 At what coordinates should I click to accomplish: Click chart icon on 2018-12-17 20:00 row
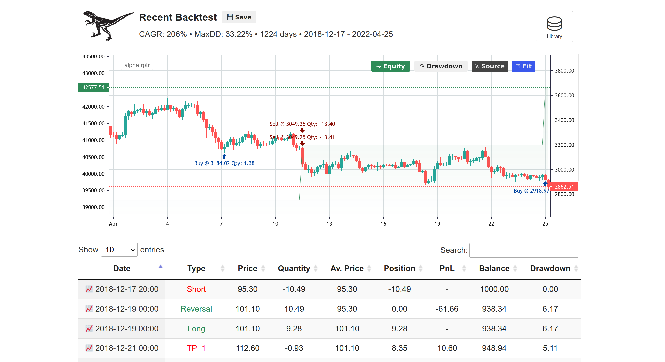tap(89, 289)
